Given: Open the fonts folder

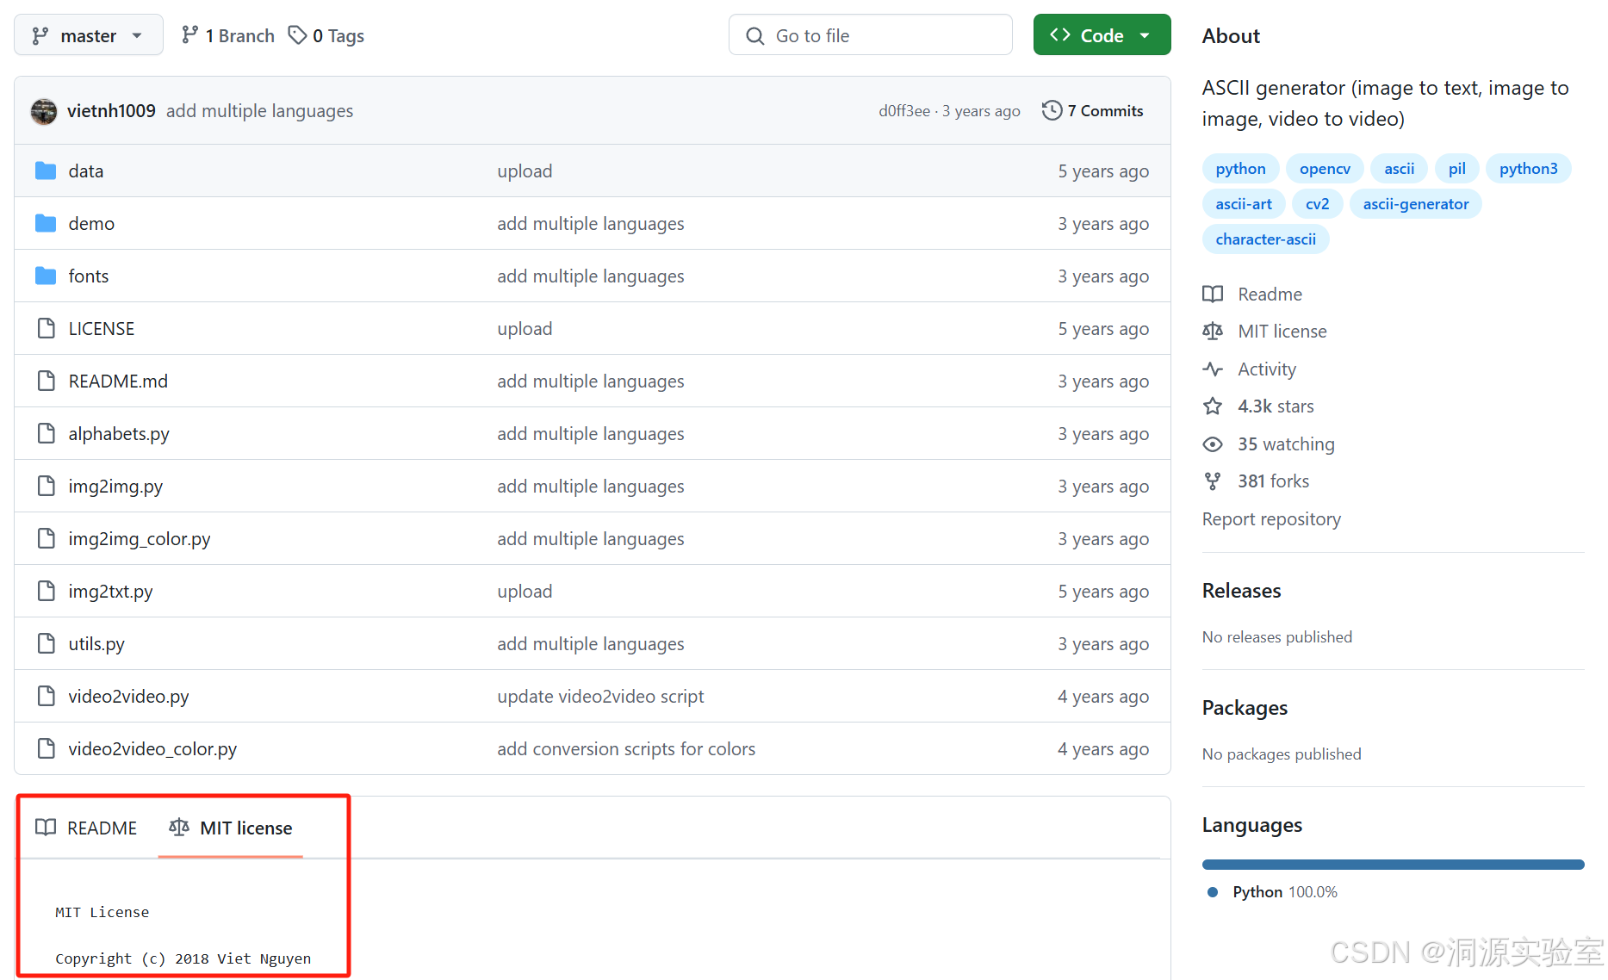Looking at the screenshot, I should (89, 276).
